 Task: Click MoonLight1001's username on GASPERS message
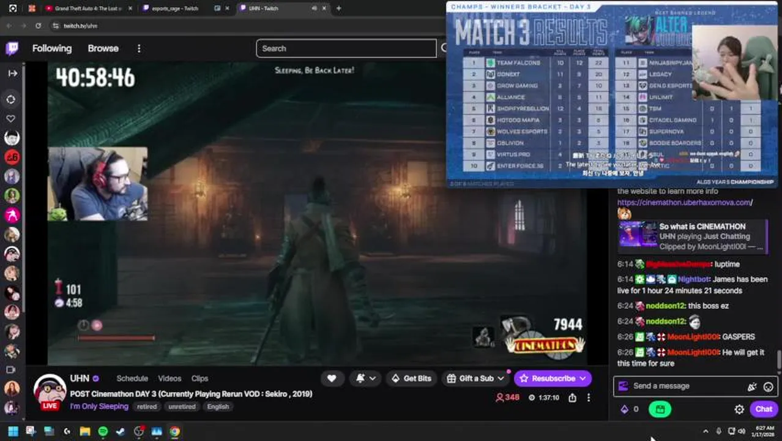693,337
